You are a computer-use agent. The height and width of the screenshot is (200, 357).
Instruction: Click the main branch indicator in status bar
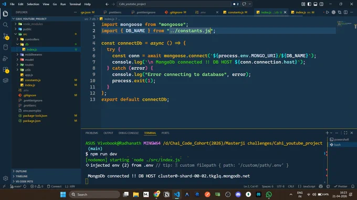point(16,186)
